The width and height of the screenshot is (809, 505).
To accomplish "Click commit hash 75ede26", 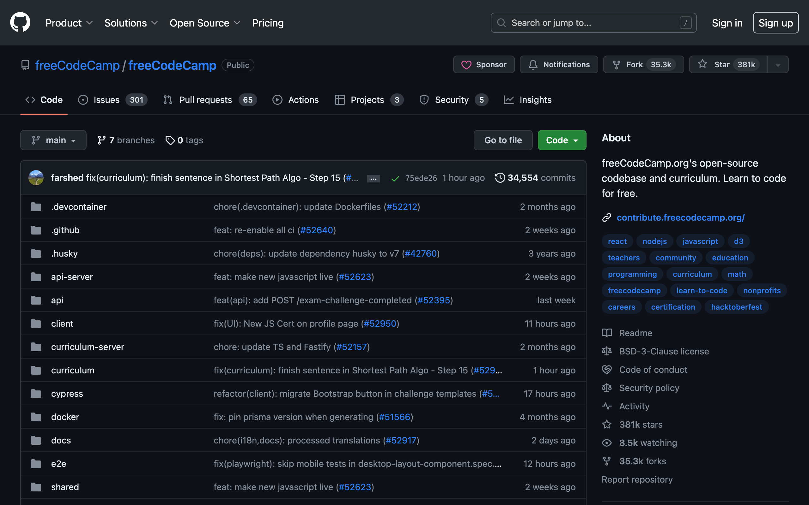I will pyautogui.click(x=421, y=178).
